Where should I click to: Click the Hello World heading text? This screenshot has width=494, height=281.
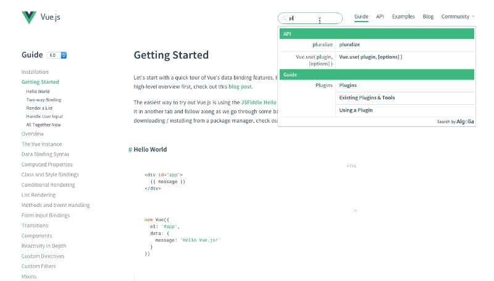click(x=150, y=150)
